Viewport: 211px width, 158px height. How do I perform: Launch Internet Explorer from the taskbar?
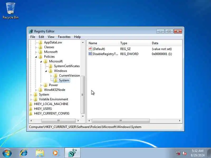click(23, 153)
